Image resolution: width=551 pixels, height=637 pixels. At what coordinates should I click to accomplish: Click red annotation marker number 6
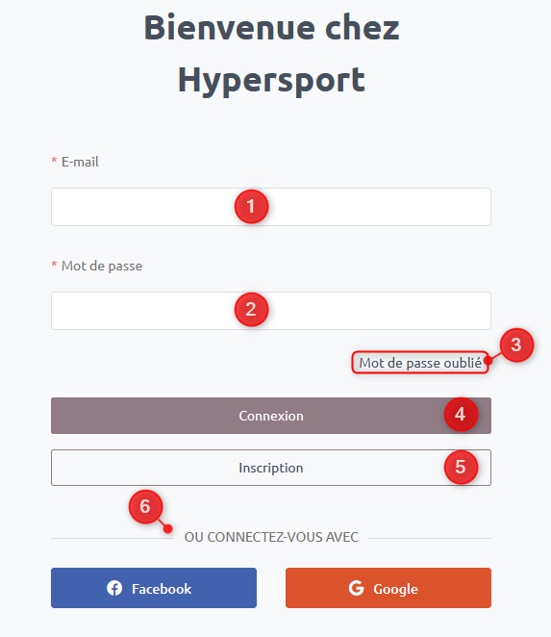pos(145,506)
